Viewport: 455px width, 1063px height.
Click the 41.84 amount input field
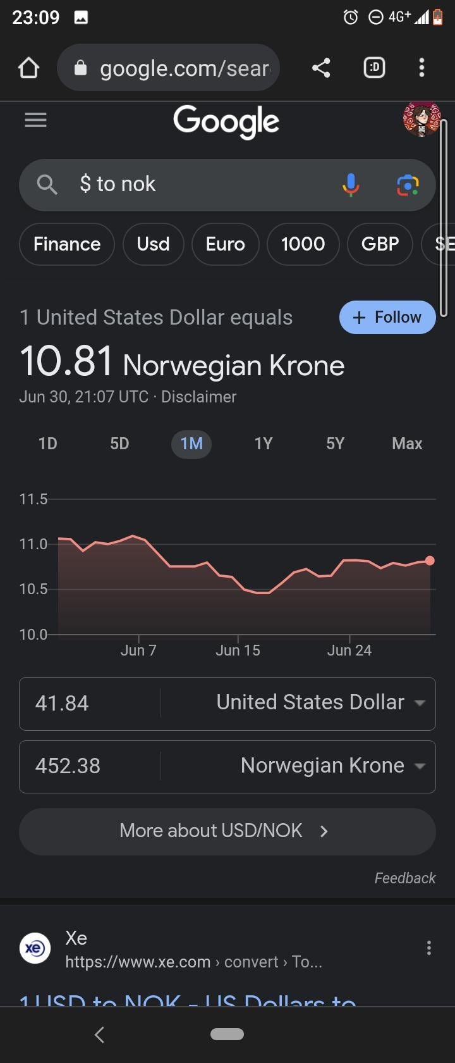click(x=88, y=704)
